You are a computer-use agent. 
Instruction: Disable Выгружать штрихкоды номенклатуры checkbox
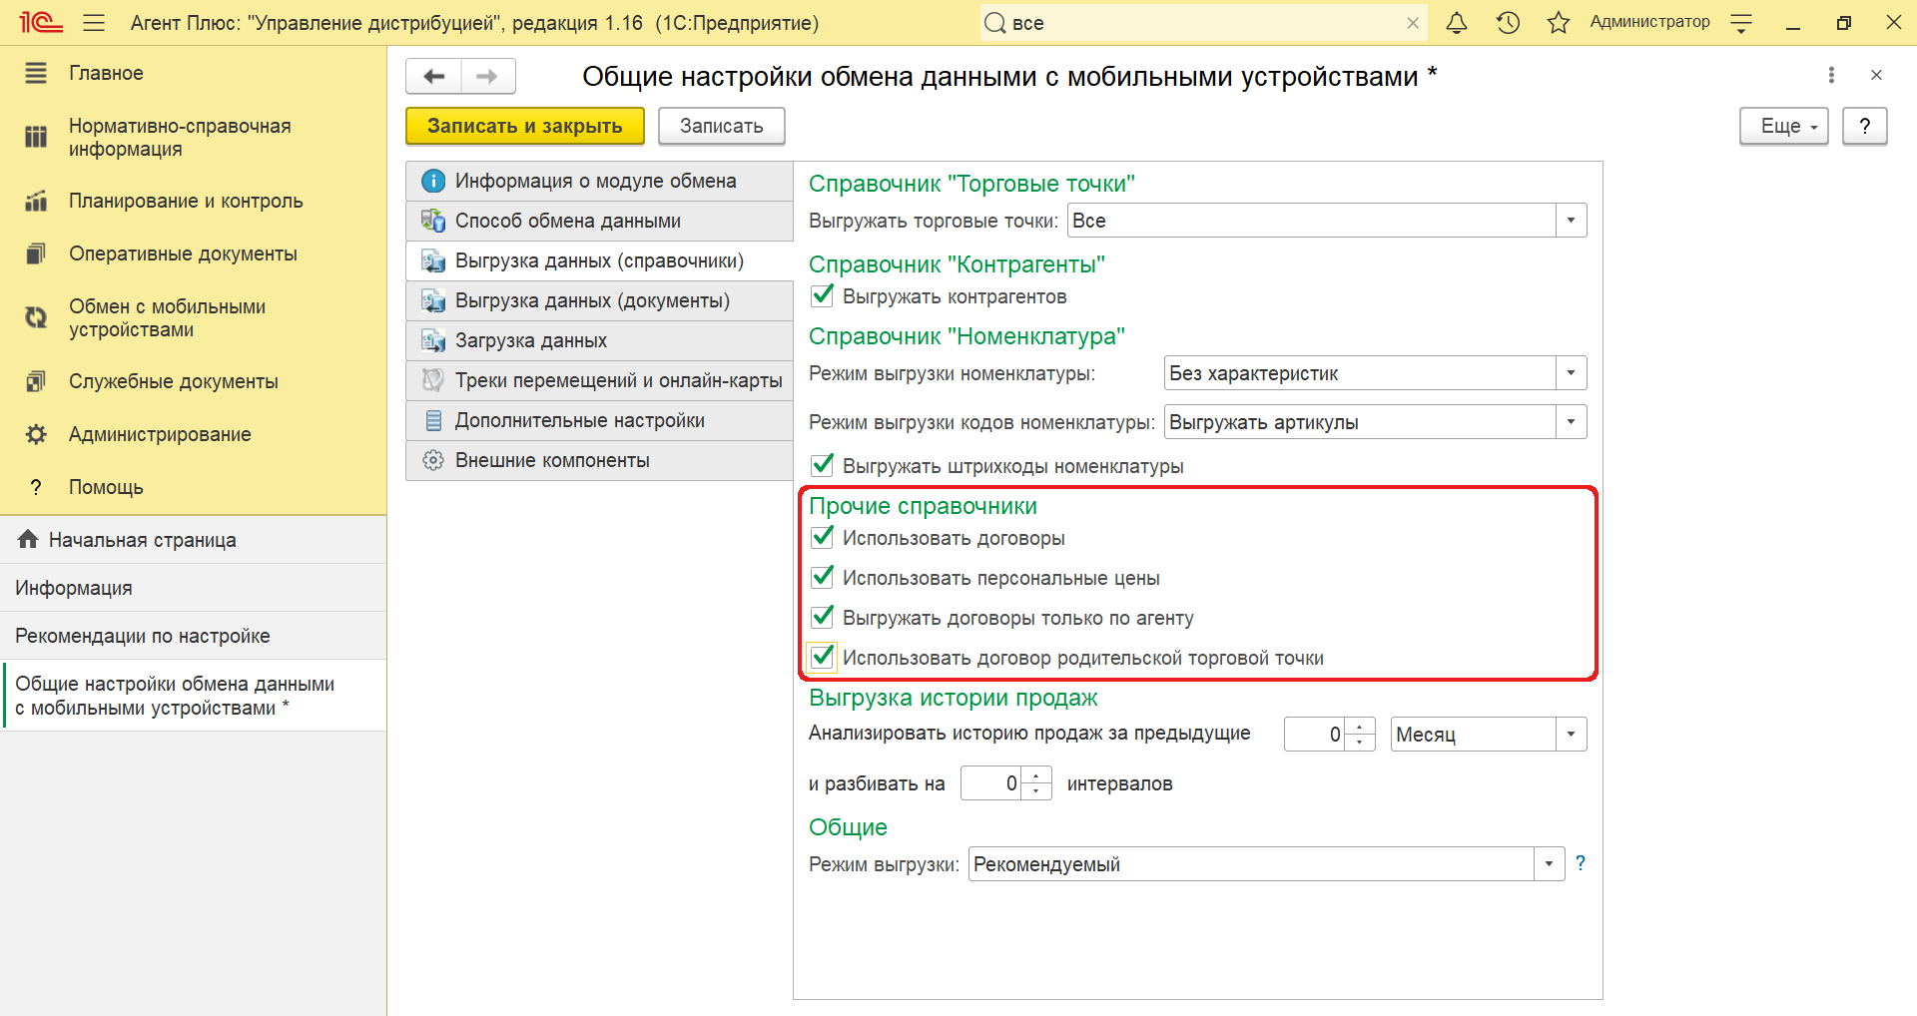823,466
